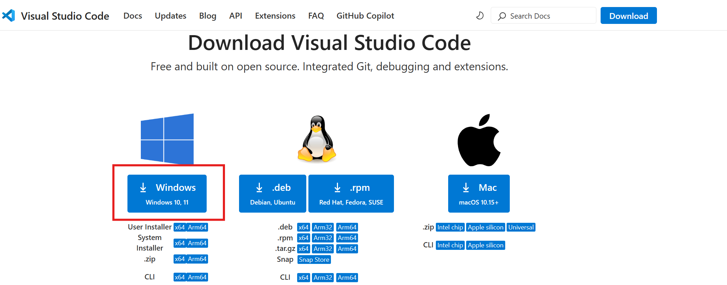Click the Apple logo image

coord(479,140)
